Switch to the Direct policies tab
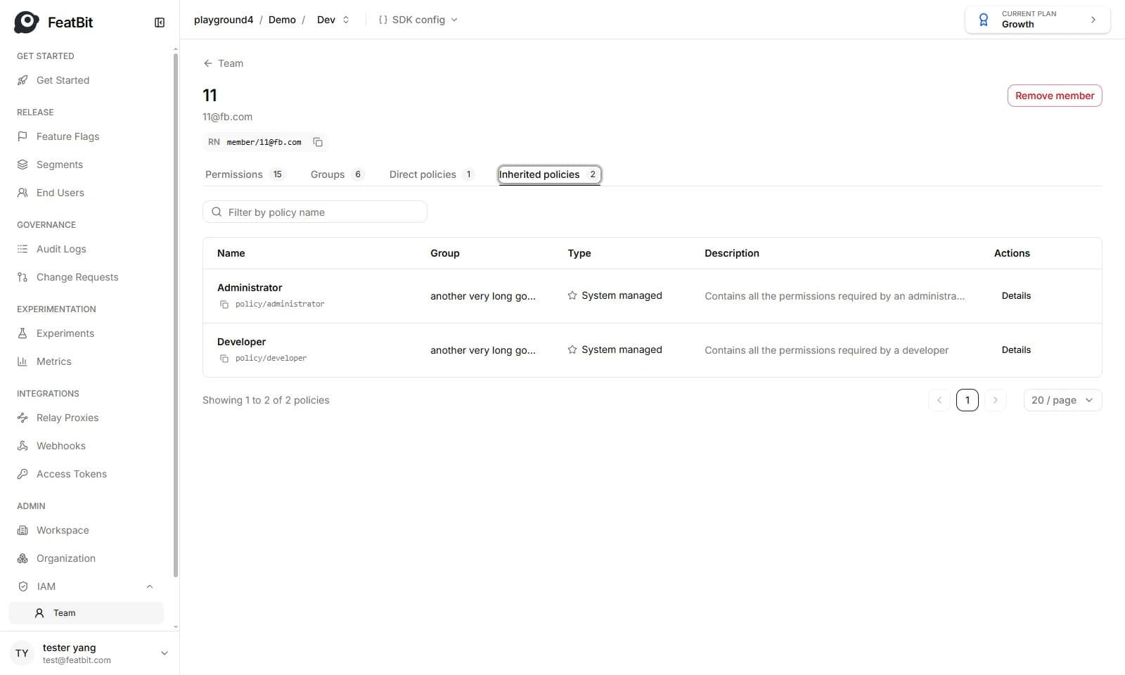Screen dimensions: 1125x675 432,174
